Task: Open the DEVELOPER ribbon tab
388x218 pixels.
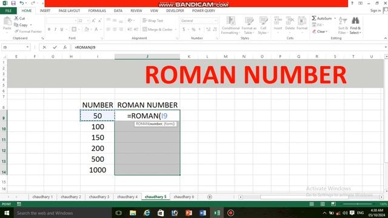Action: tap(175, 11)
